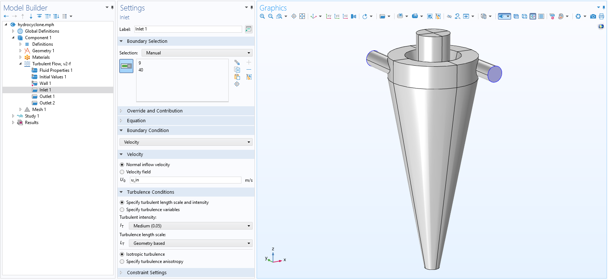Switch to the XY view
This screenshot has height=280, width=608.
[329, 16]
